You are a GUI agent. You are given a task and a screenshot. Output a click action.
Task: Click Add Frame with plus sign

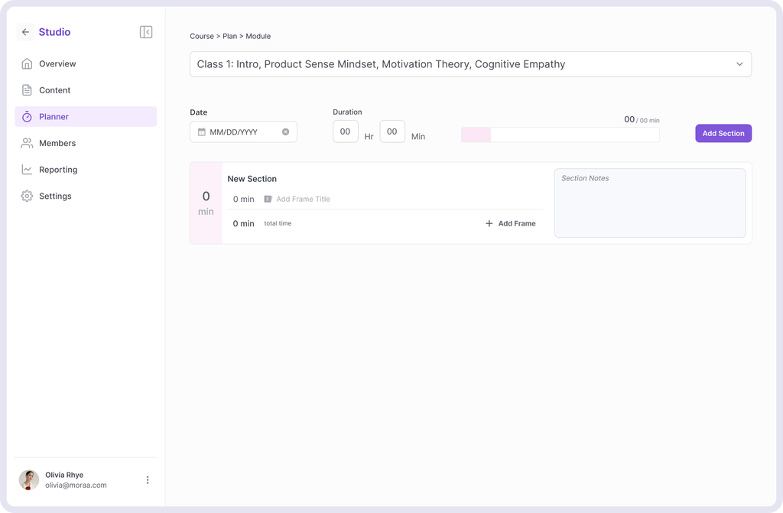click(x=510, y=223)
